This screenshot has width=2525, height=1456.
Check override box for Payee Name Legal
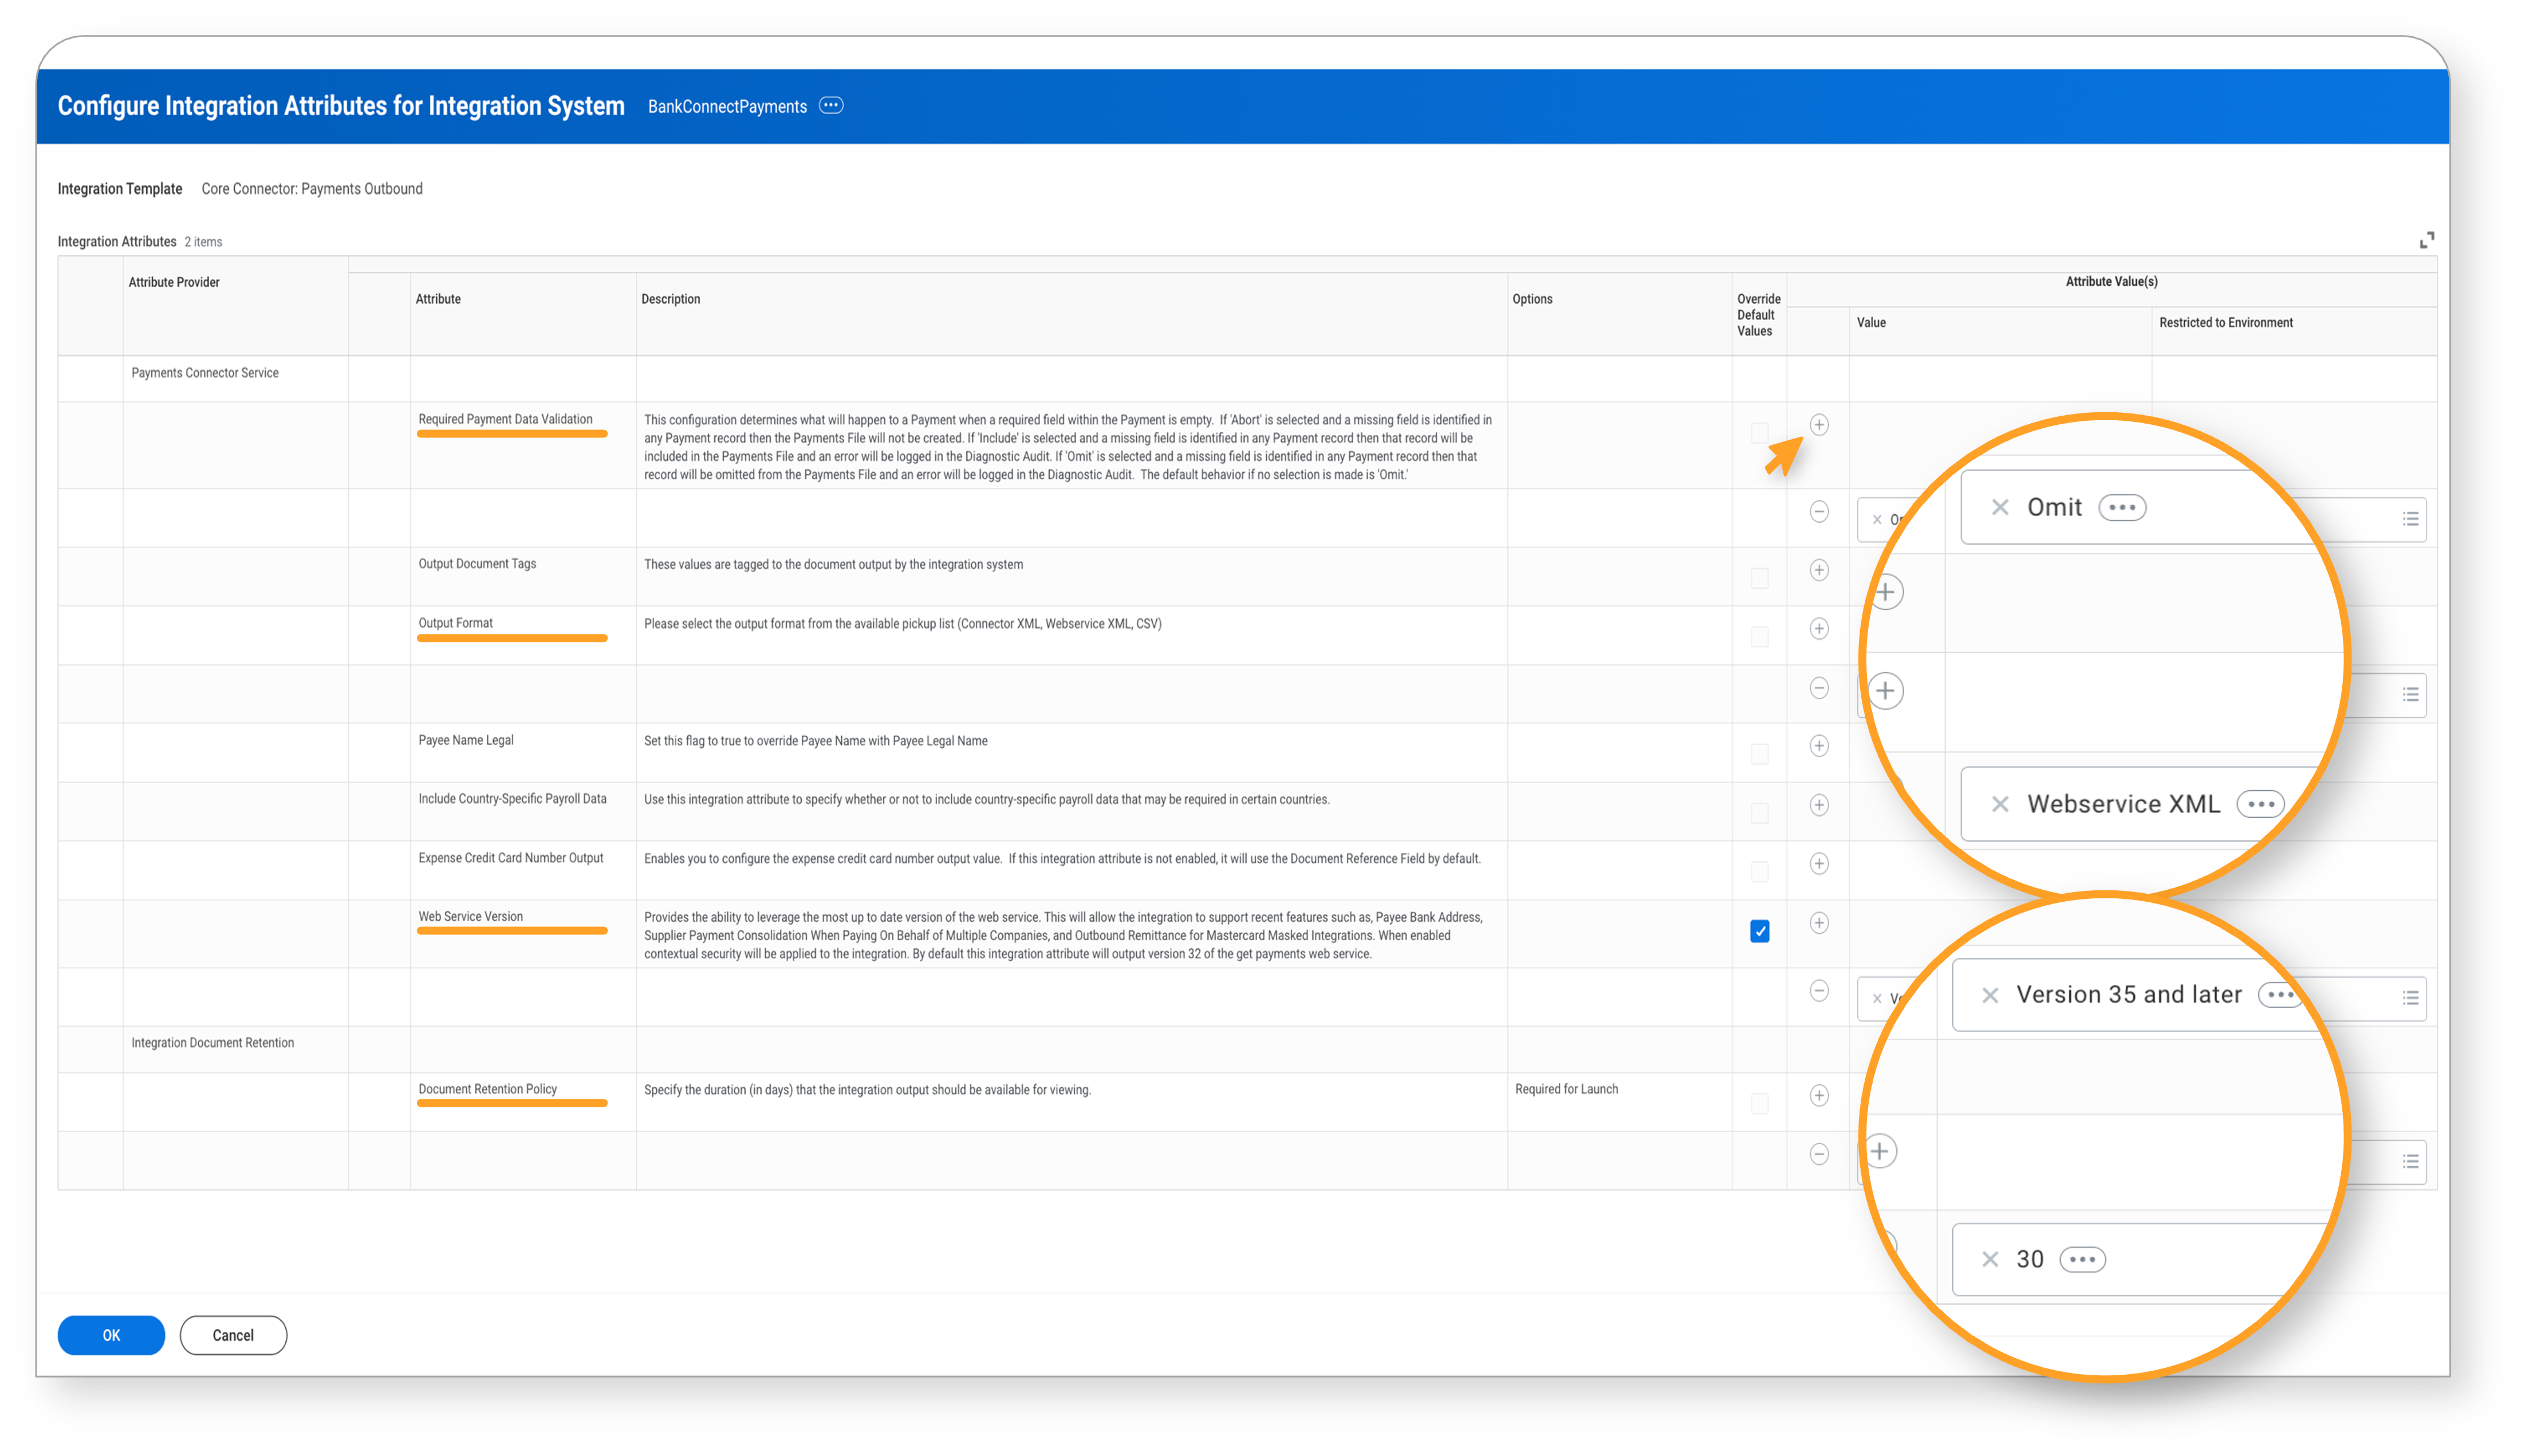click(1759, 754)
